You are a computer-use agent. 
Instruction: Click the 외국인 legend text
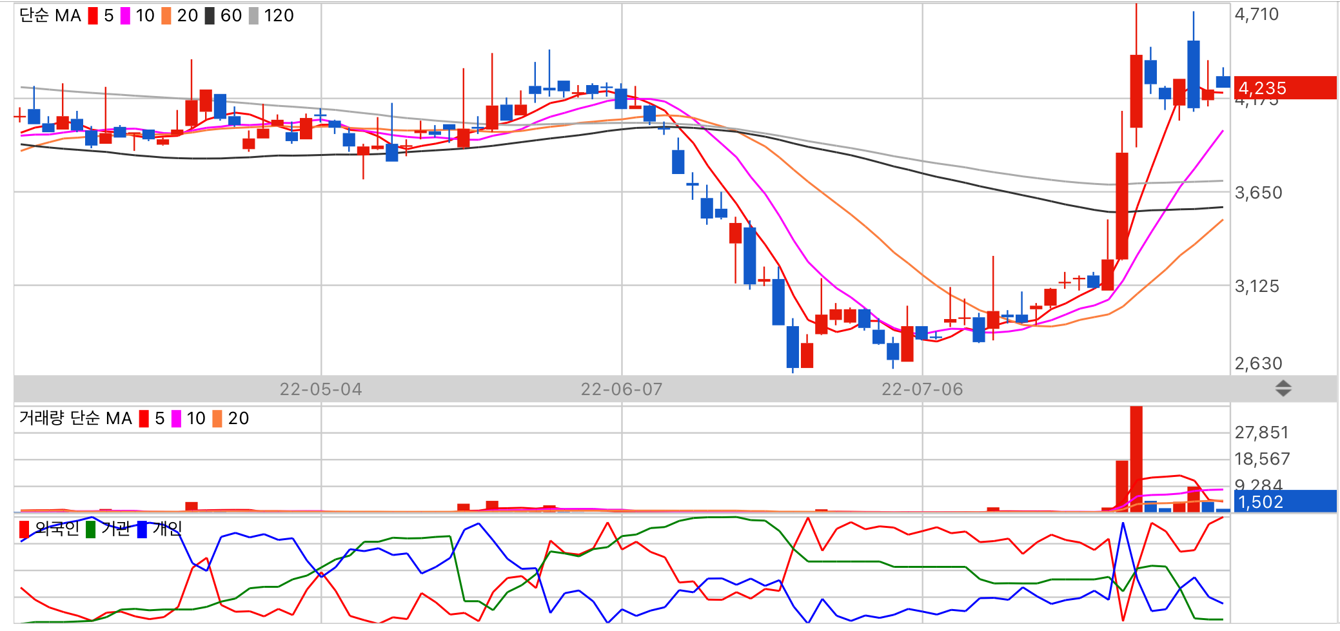[57, 529]
